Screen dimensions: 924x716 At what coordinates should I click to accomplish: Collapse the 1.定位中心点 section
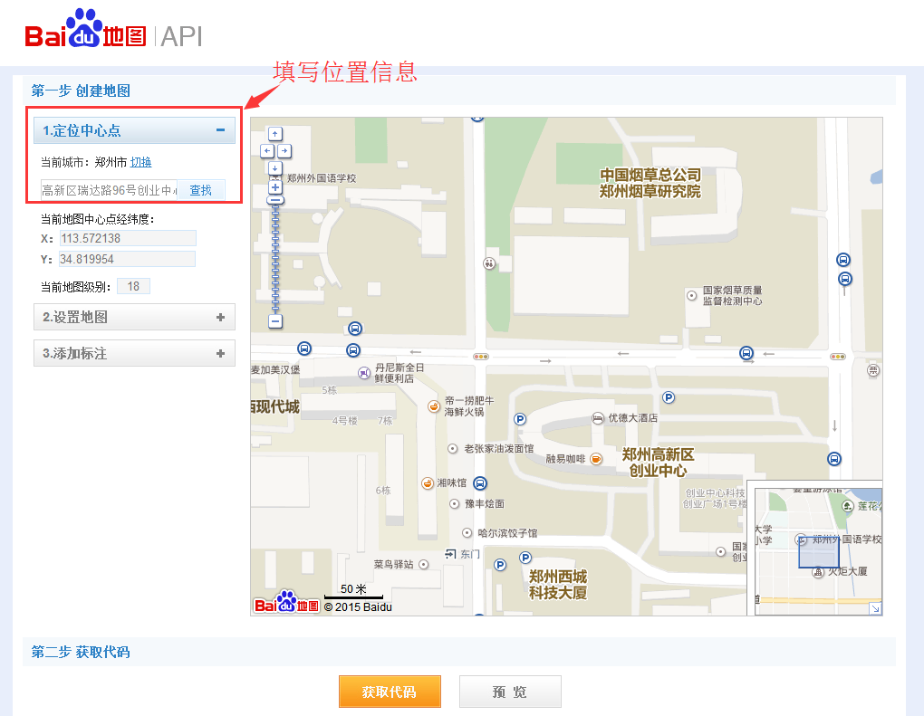point(220,130)
